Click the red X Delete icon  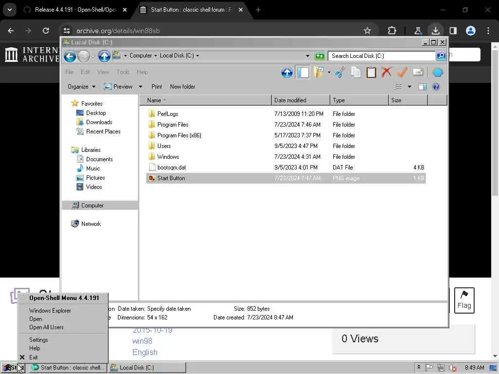tap(386, 72)
